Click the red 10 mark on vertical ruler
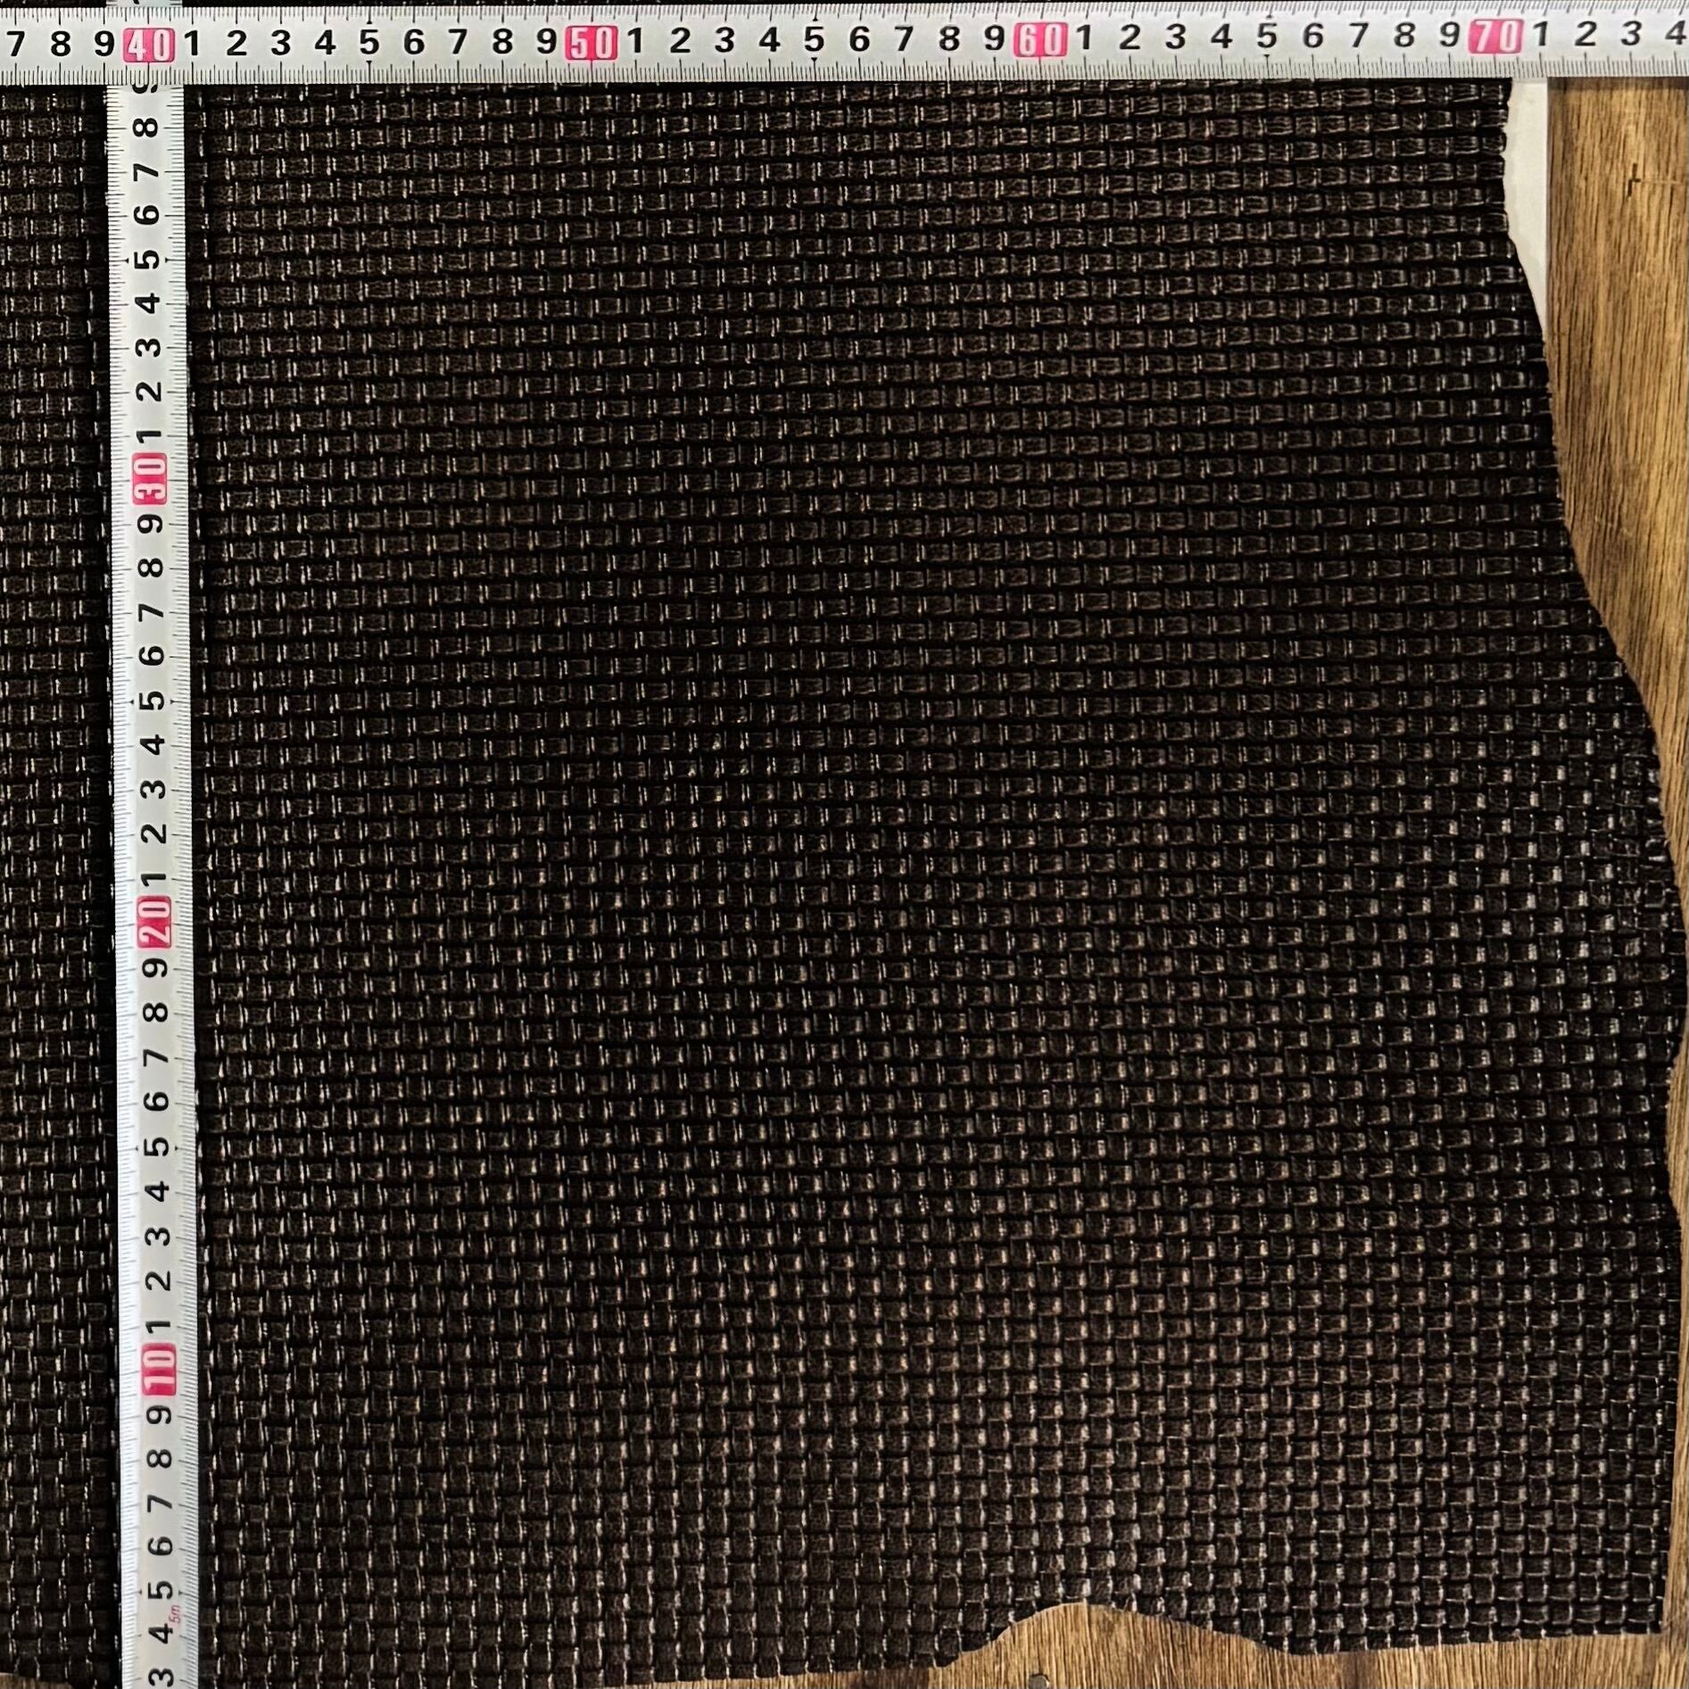 (x=159, y=1370)
